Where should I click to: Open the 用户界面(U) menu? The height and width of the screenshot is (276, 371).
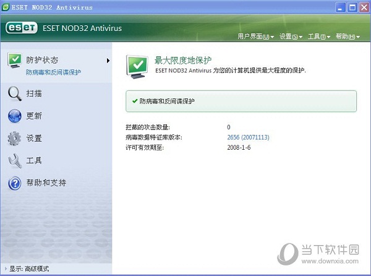tap(256, 37)
